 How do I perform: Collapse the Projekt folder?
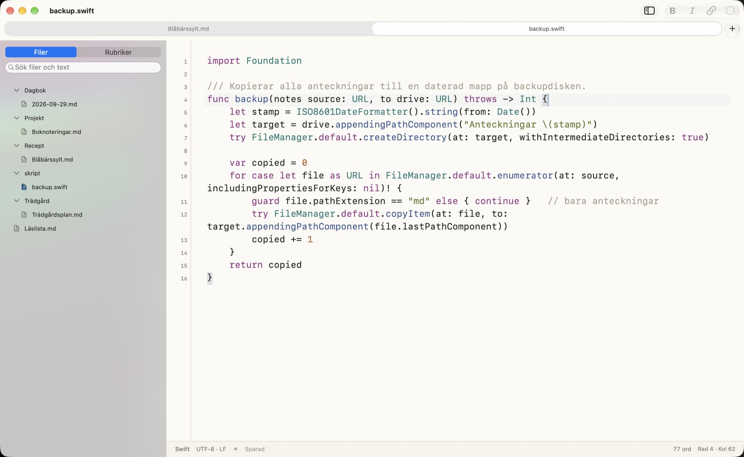(x=16, y=118)
